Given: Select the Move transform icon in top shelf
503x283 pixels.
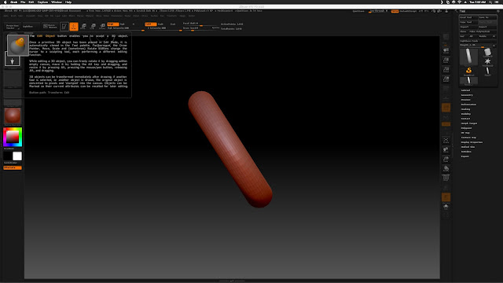Looking at the screenshot, I should (x=83, y=27).
